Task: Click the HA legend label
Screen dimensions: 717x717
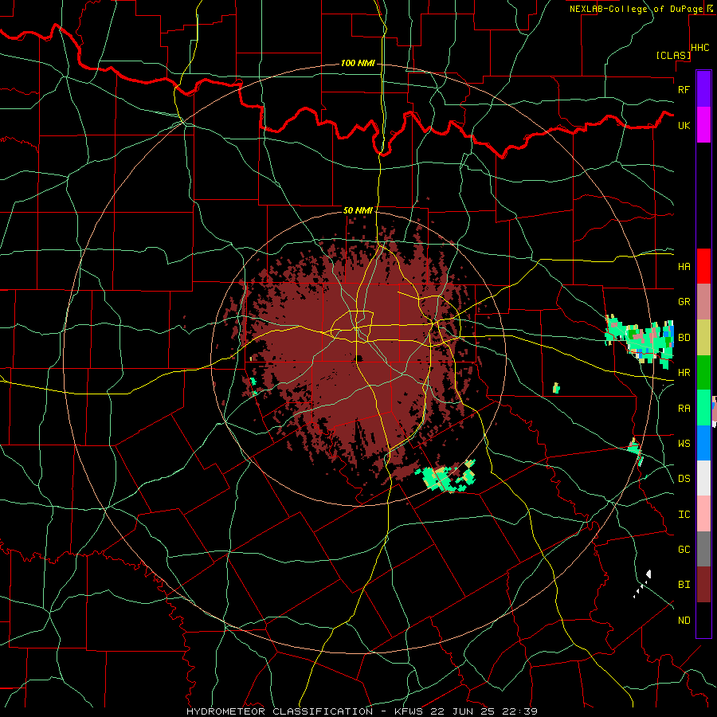Action: [684, 266]
